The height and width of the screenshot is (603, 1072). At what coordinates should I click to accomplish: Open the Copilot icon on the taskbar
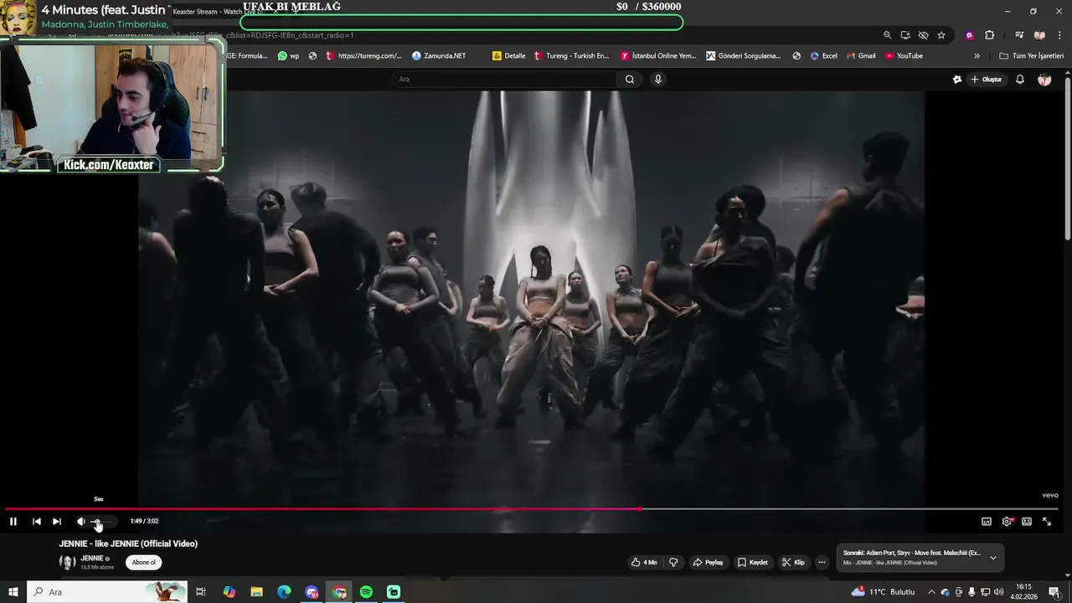229,592
